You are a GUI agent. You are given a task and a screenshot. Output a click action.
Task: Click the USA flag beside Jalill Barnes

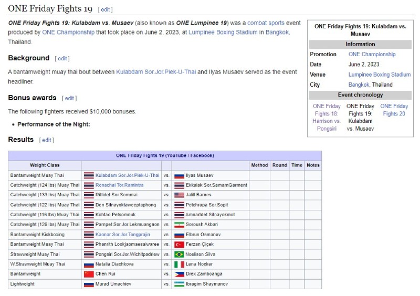pyautogui.click(x=179, y=195)
